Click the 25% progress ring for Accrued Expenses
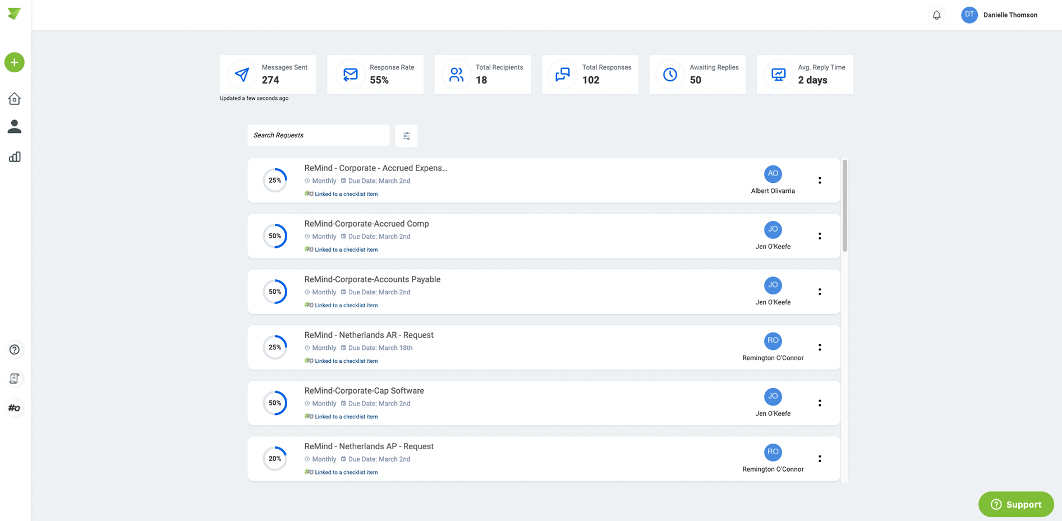The height and width of the screenshot is (521, 1062). pyautogui.click(x=275, y=180)
